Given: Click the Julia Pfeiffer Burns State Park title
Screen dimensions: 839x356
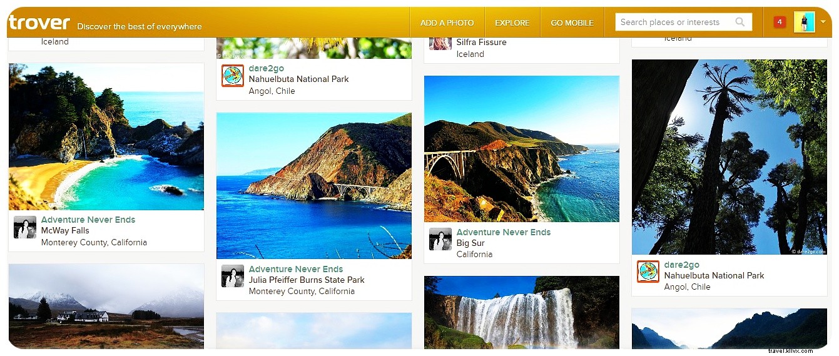Looking at the screenshot, I should 307,280.
